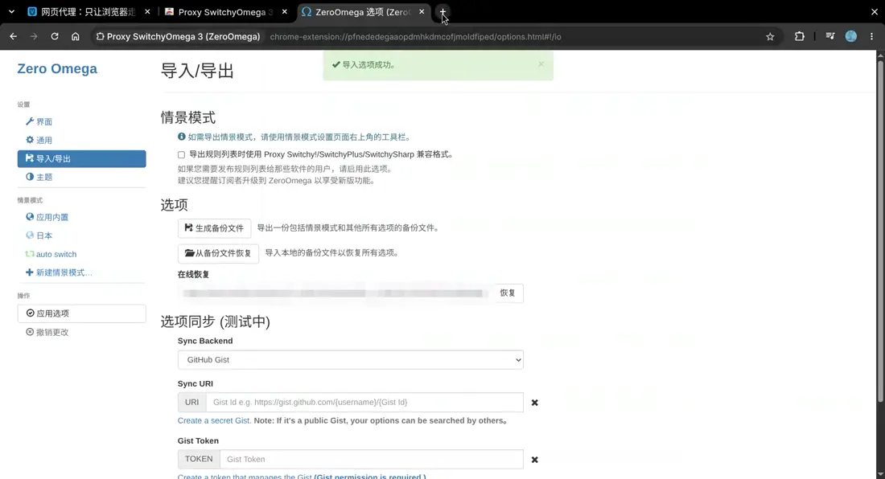Close the ZeroOmega 选项 tab
This screenshot has height=479, width=885.
pyautogui.click(x=422, y=12)
